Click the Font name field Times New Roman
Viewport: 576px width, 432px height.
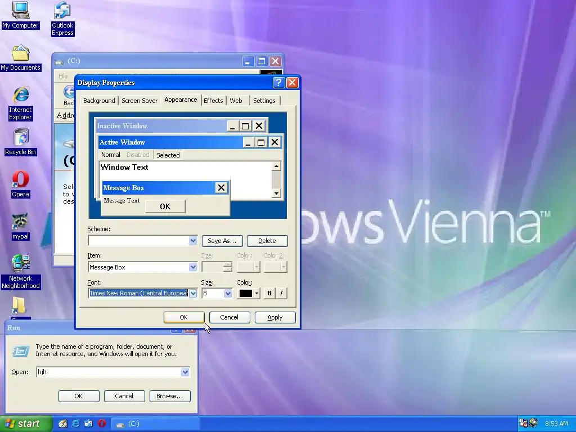pyautogui.click(x=138, y=293)
